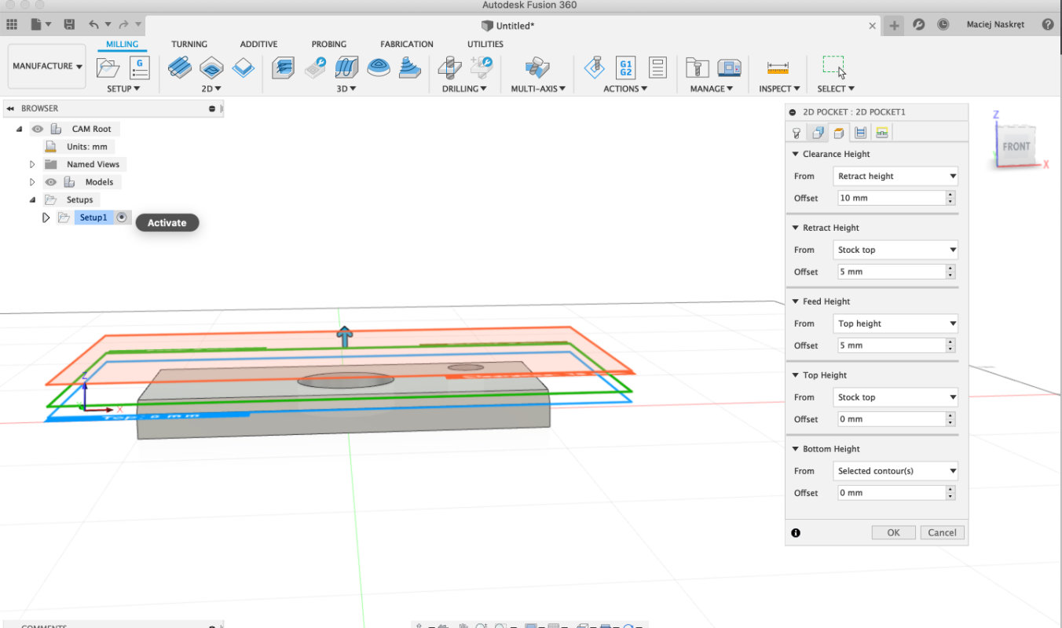Open the Setup Sheet icon

(x=657, y=68)
